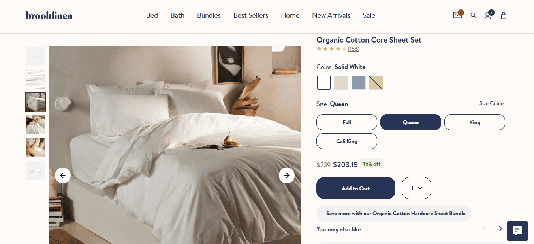This screenshot has width=534, height=244.
Task: Open the search magnifier icon
Action: (473, 15)
